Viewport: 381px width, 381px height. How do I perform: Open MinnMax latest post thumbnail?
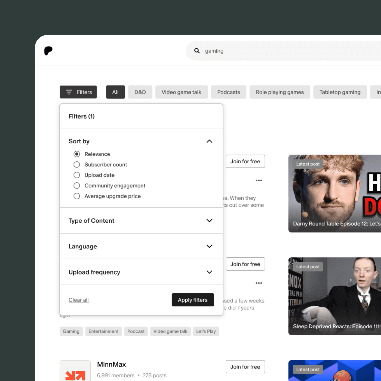[x=335, y=371]
